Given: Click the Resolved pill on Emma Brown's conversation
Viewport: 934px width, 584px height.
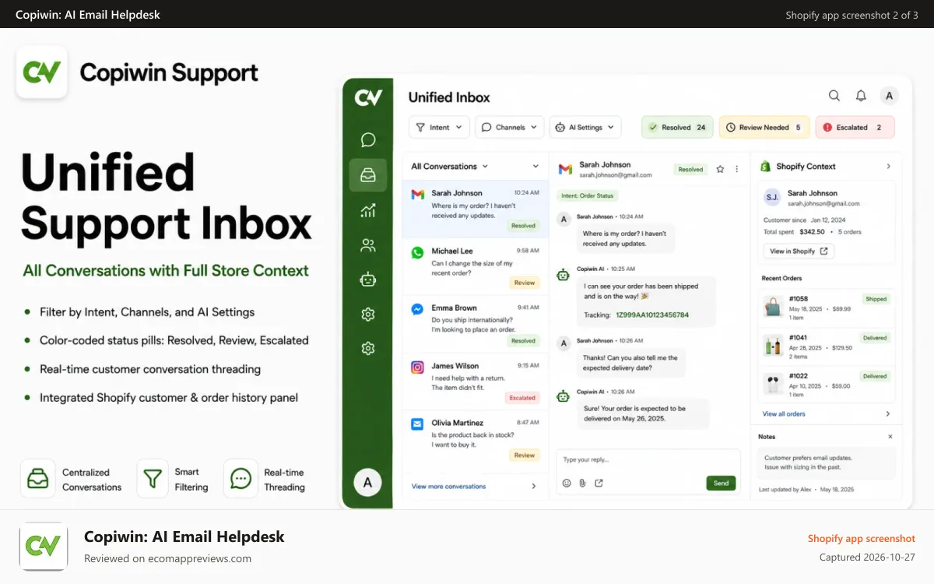Looking at the screenshot, I should point(523,340).
